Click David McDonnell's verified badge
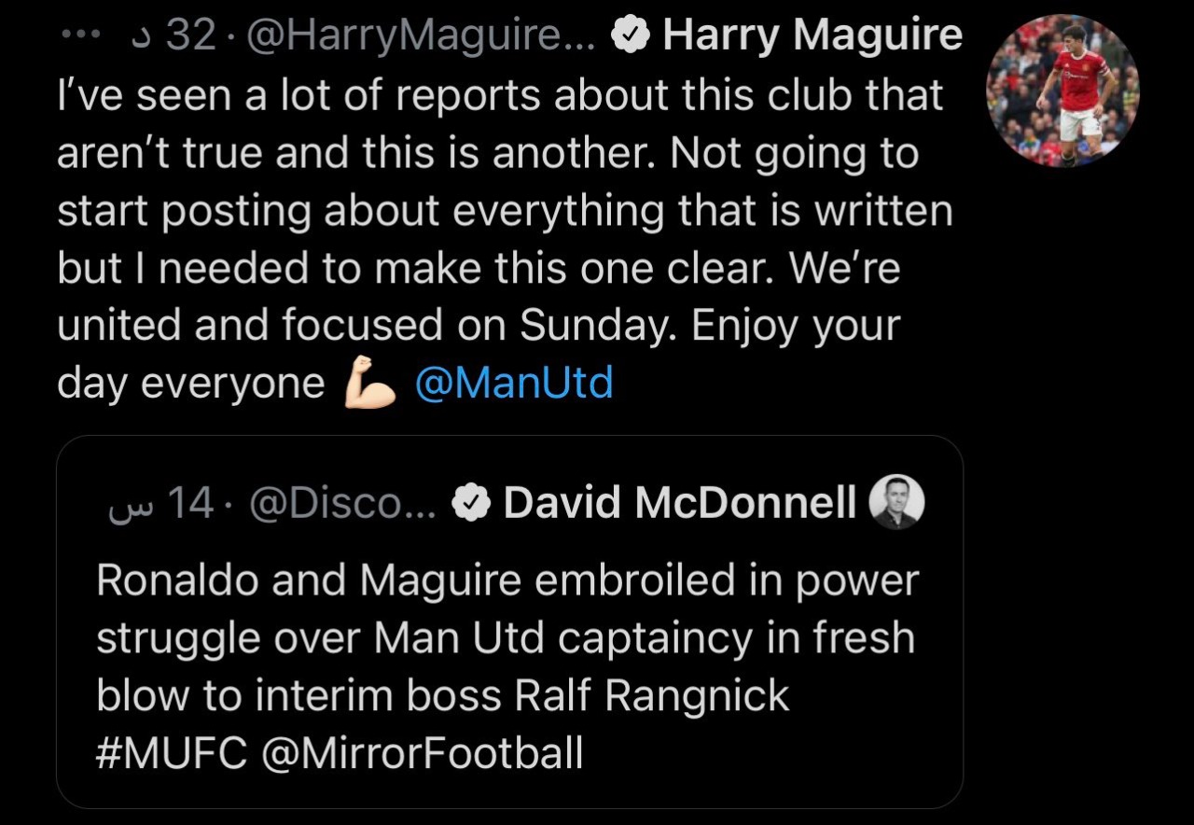This screenshot has height=825, width=1194. 470,504
